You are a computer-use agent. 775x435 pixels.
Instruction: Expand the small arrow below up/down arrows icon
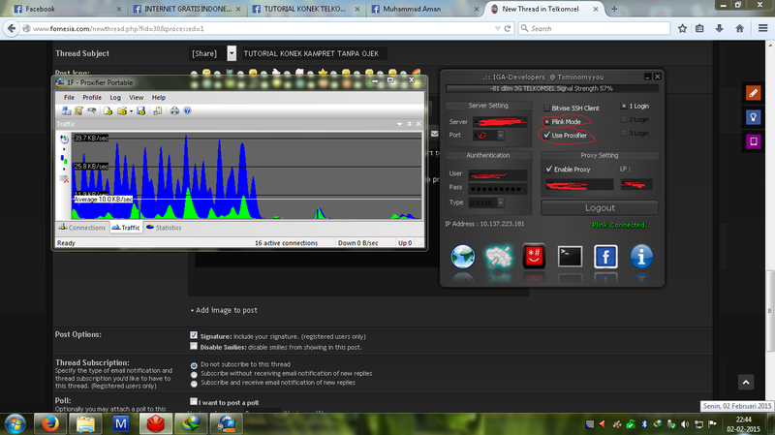click(64, 169)
